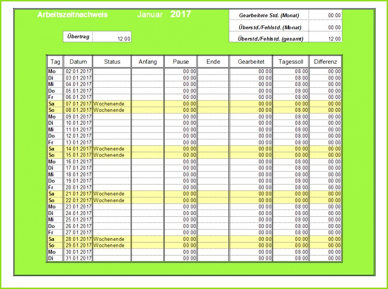388x289 pixels.
Task: Click Ende cell for 12.01.2017
Action: tap(213, 136)
